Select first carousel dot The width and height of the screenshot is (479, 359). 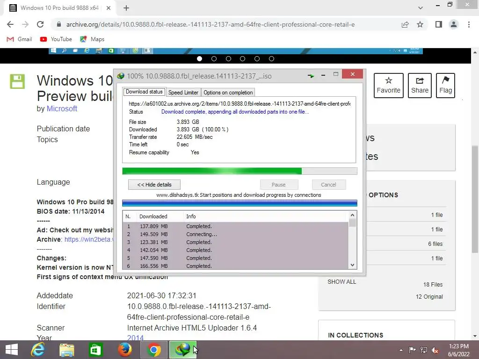coord(199,58)
